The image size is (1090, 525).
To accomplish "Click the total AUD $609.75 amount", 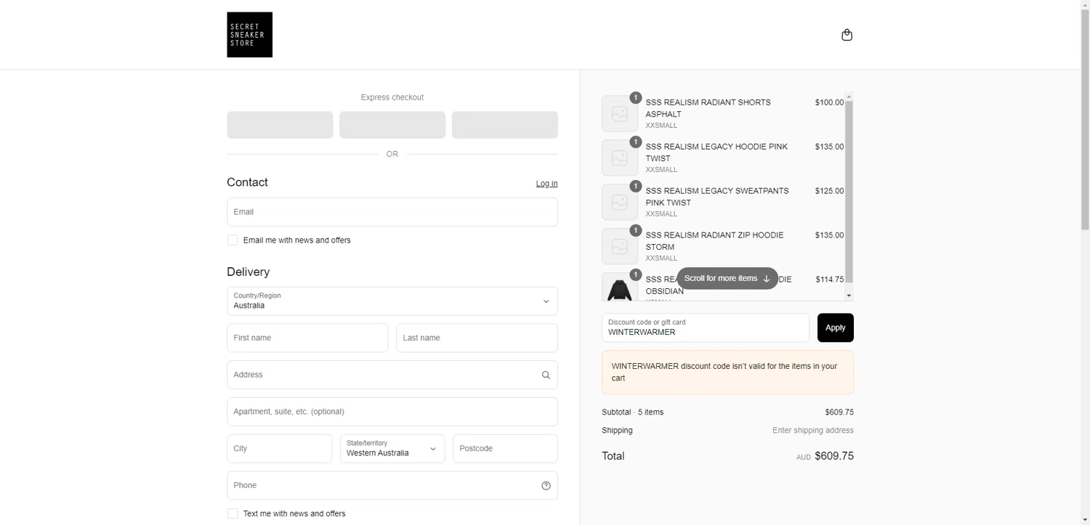I will point(825,456).
